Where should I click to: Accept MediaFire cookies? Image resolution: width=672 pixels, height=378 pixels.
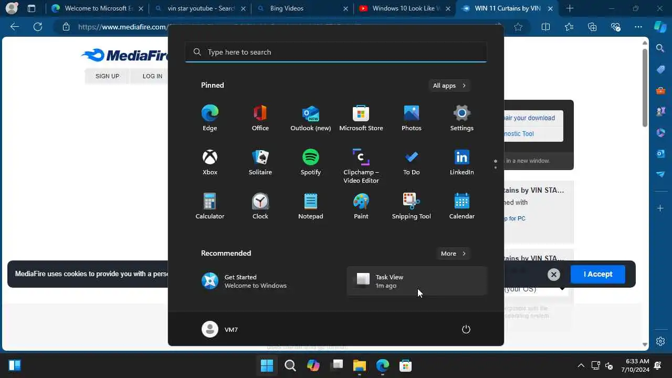tap(597, 274)
